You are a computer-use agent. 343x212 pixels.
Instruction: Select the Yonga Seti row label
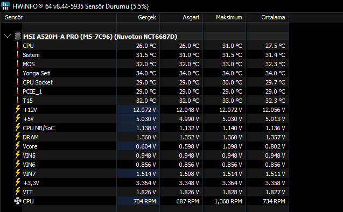[37, 73]
